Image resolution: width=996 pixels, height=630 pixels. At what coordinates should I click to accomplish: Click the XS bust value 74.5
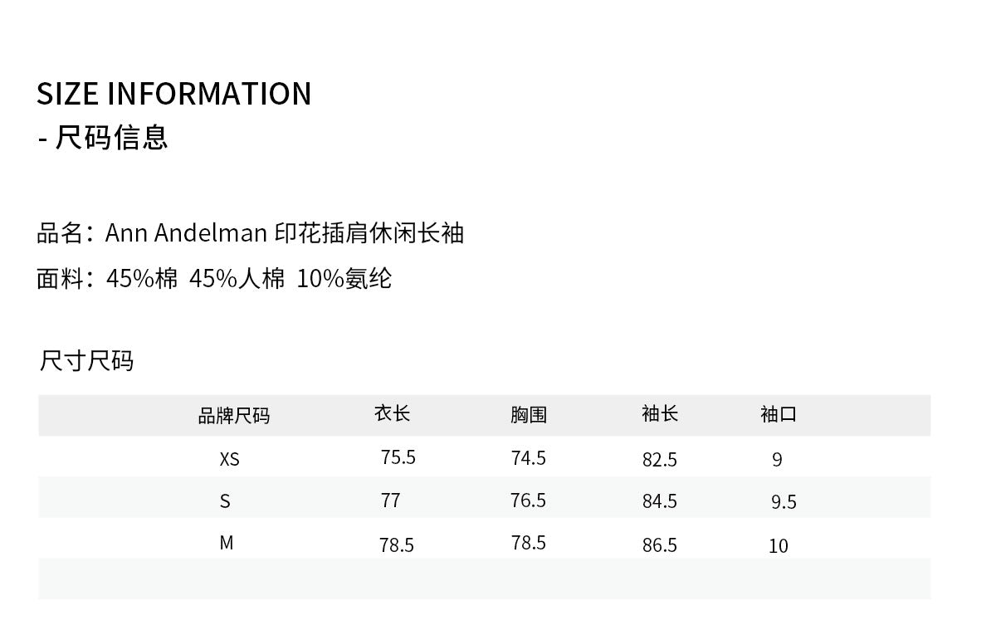tap(529, 458)
